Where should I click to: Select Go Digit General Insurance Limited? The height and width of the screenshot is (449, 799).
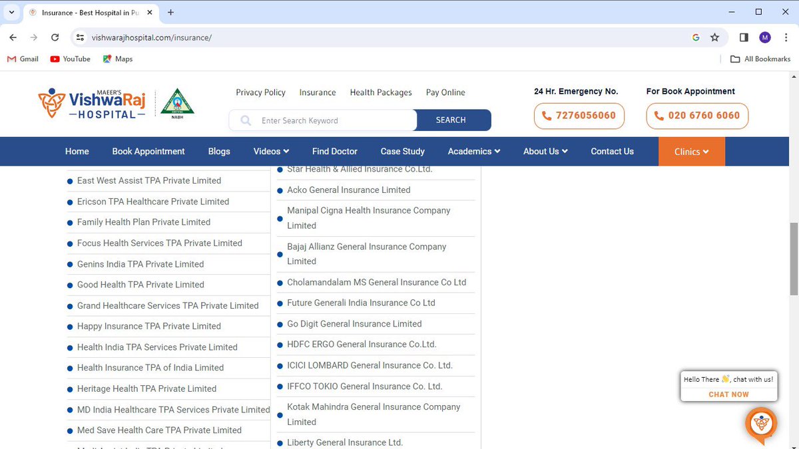[x=354, y=323]
